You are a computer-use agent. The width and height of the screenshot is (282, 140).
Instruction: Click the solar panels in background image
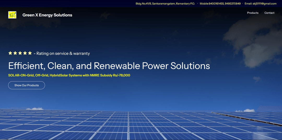tap(141, 125)
